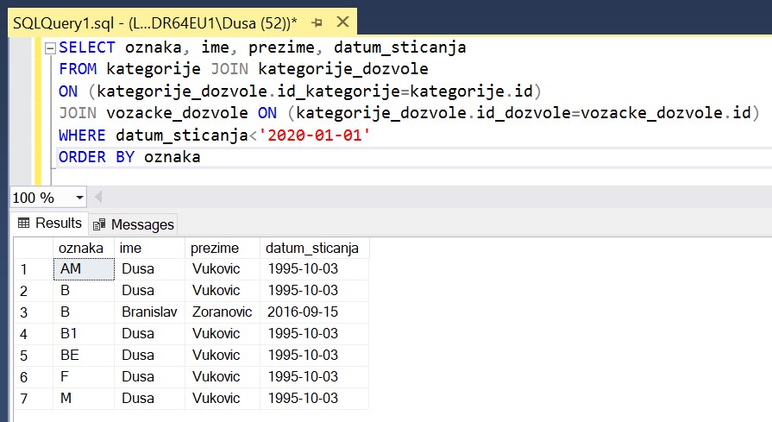Select the datum_sticanja column header
The height and width of the screenshot is (422, 772).
coord(313,249)
